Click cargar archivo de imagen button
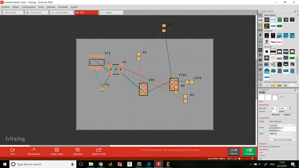The image size is (299, 168). point(283,140)
